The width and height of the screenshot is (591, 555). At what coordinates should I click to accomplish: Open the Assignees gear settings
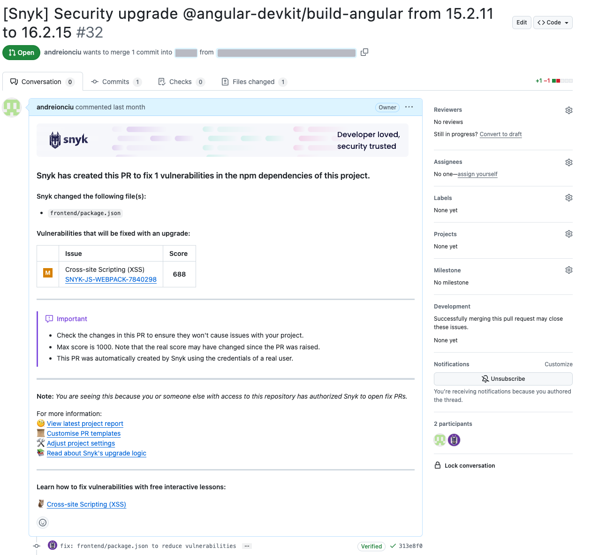pos(568,162)
